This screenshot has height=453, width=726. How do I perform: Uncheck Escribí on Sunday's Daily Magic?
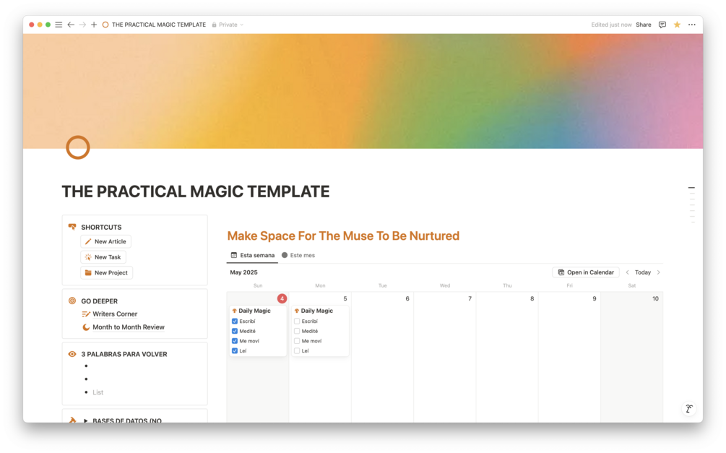coord(235,321)
